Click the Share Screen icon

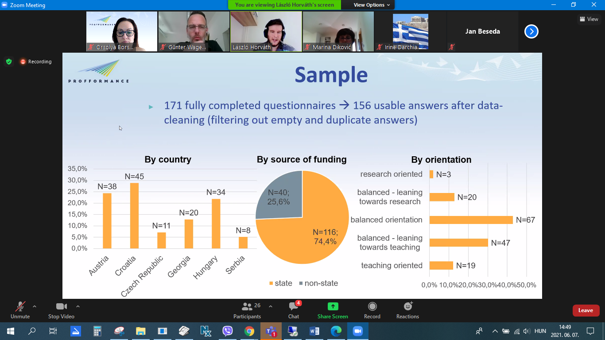[x=333, y=307]
